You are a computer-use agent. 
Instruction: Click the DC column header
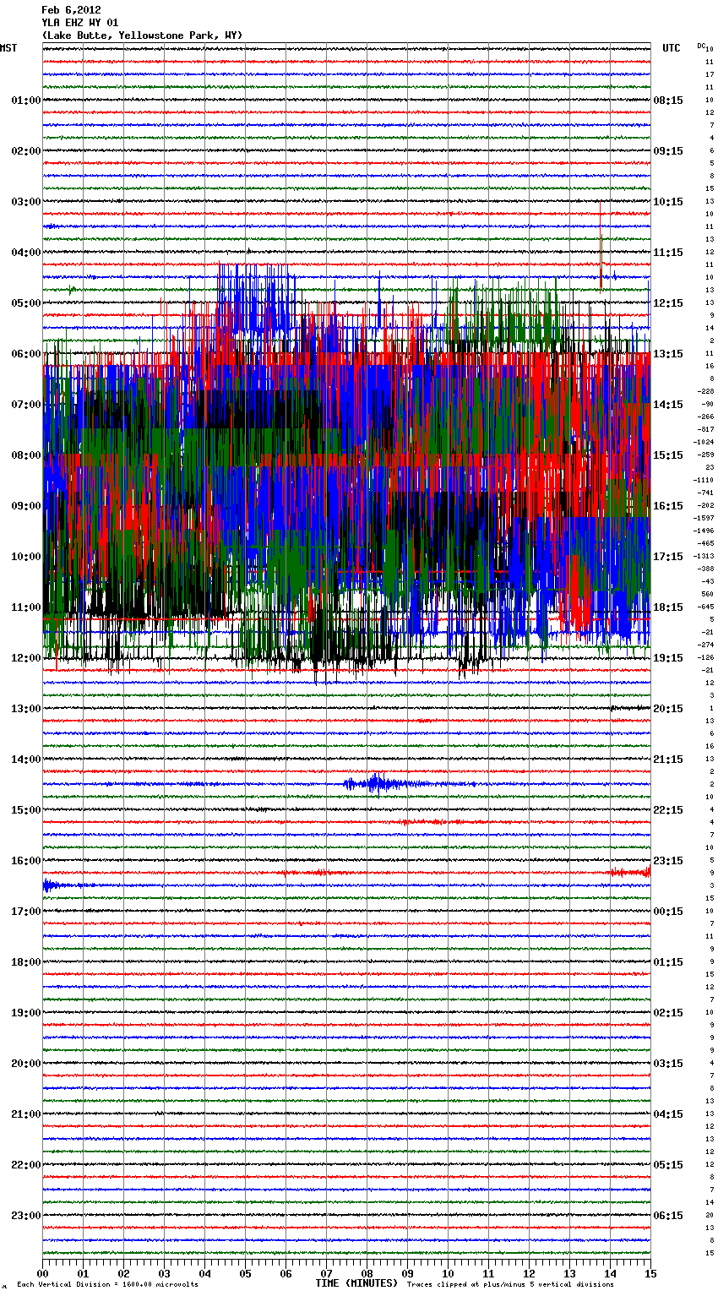tap(702, 46)
